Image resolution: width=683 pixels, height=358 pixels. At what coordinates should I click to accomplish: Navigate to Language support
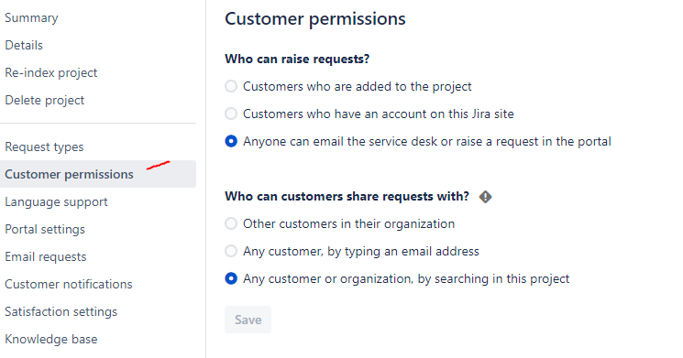(56, 201)
